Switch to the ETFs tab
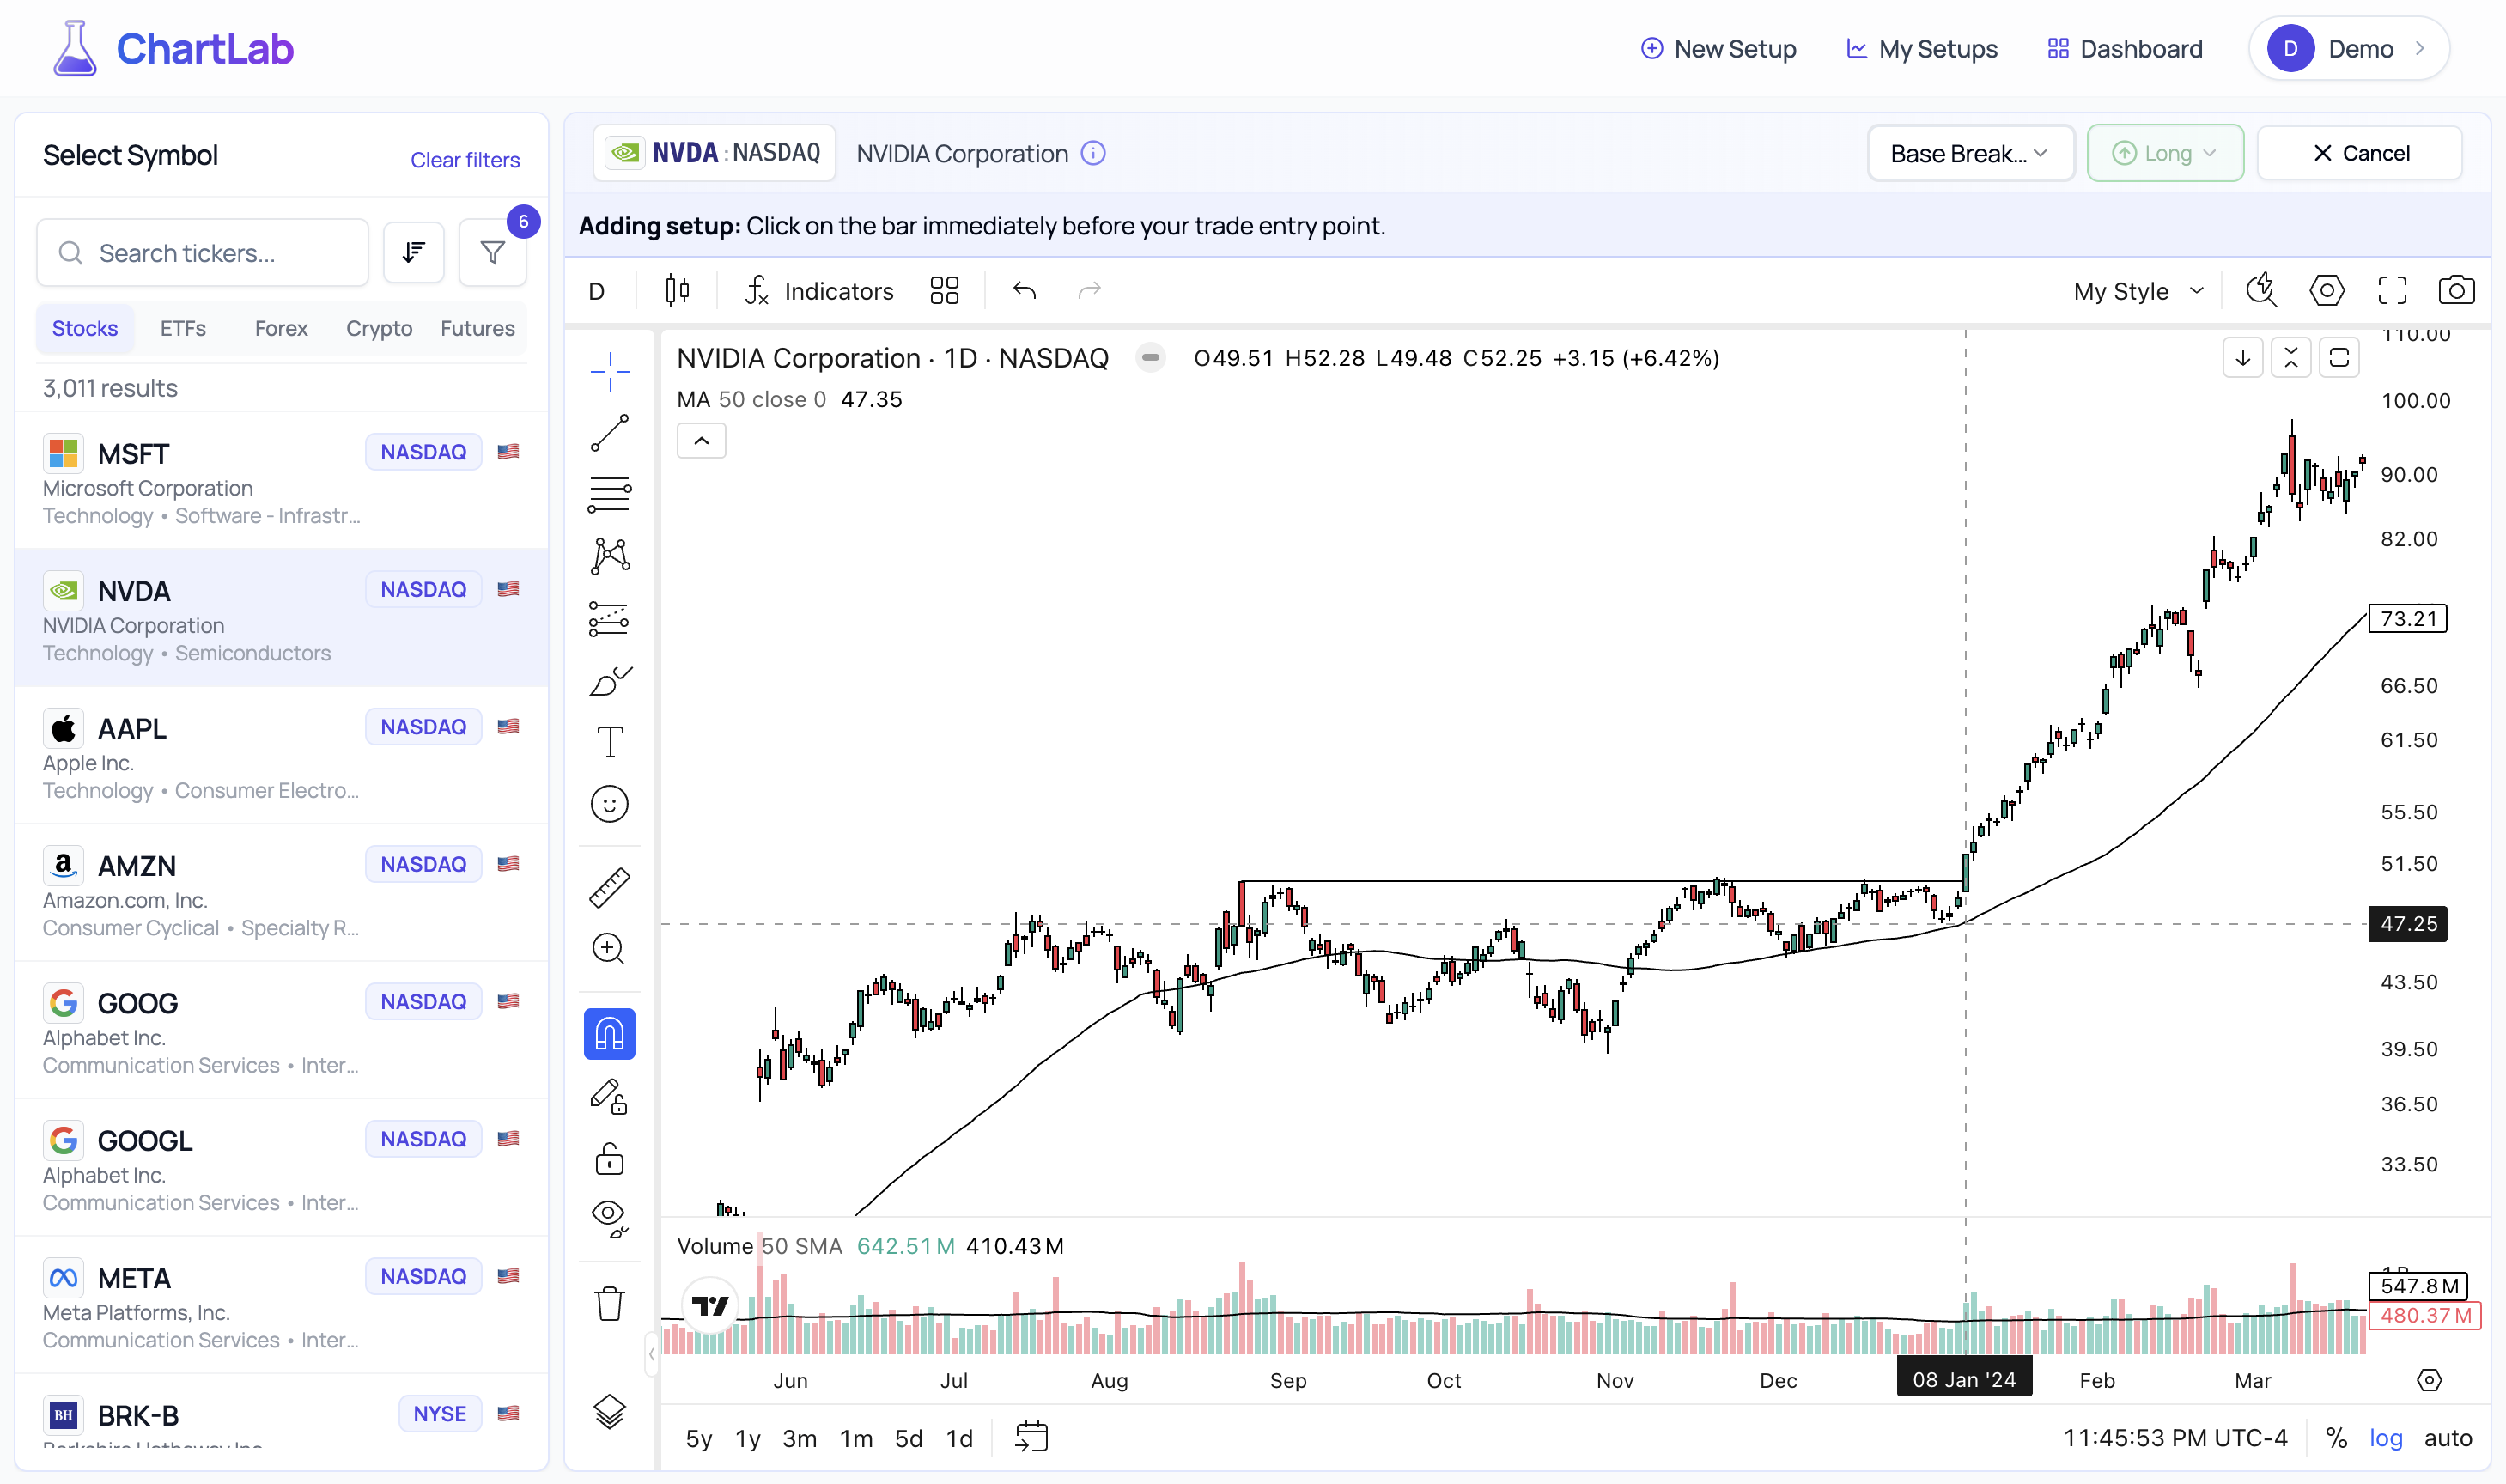2506x1484 pixels. click(x=183, y=329)
